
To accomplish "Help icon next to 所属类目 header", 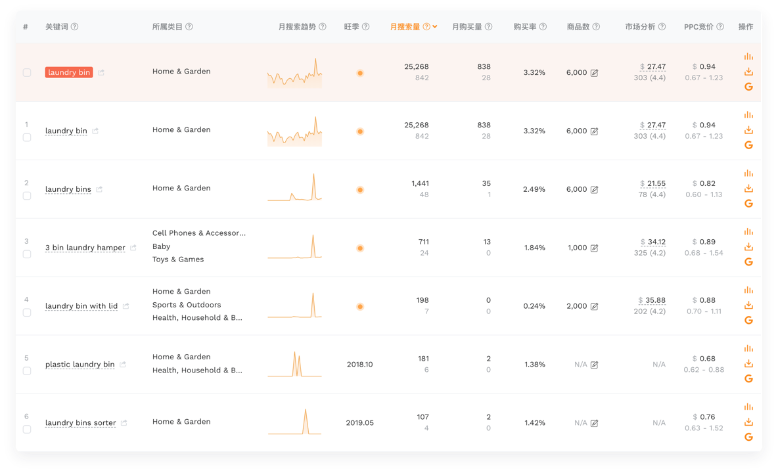I will tap(189, 27).
